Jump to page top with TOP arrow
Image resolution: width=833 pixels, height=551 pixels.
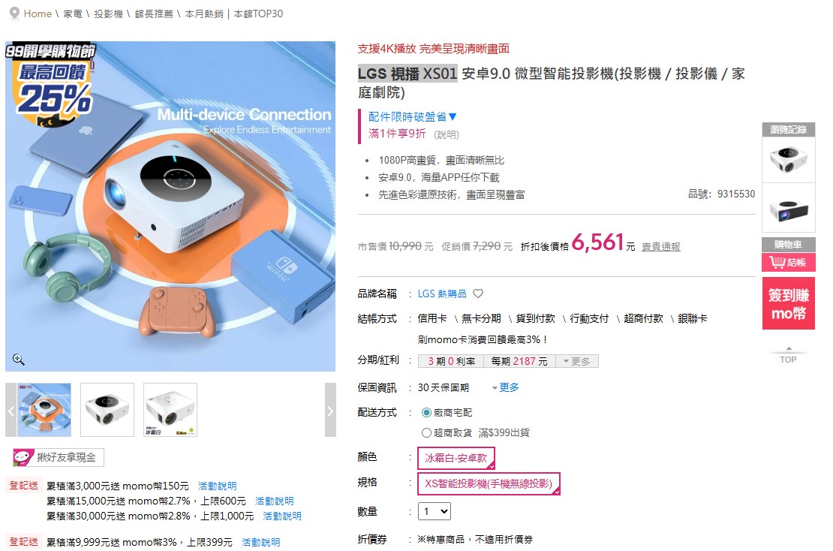pyautogui.click(x=789, y=356)
